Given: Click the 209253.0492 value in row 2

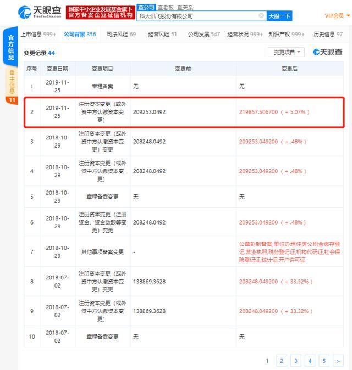Looking at the screenshot, I should tap(149, 112).
